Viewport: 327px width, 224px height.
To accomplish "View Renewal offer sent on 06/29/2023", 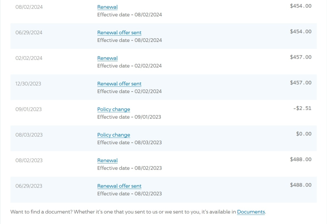I will [119, 186].
